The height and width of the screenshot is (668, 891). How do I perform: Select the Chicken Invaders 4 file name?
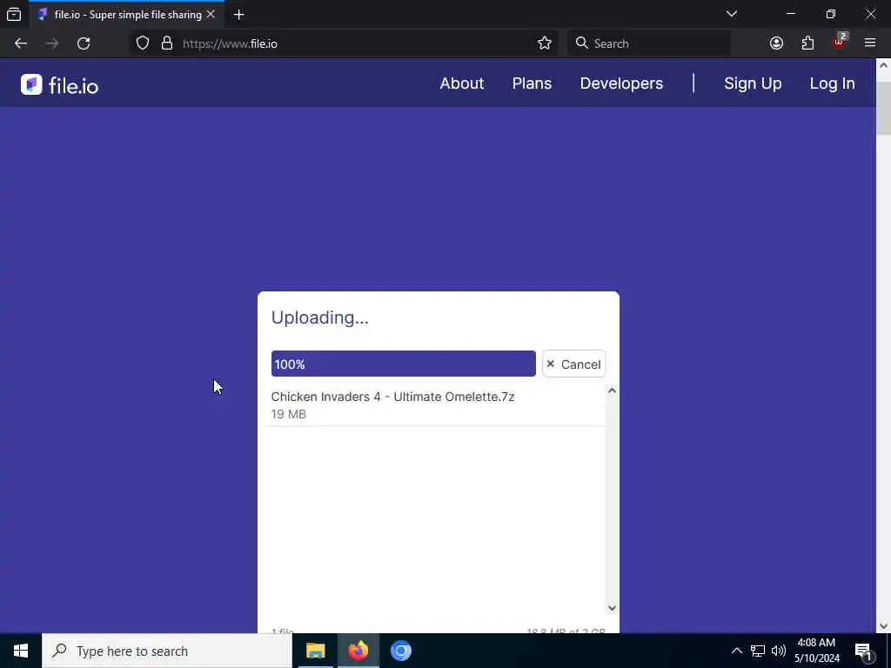[x=392, y=397]
